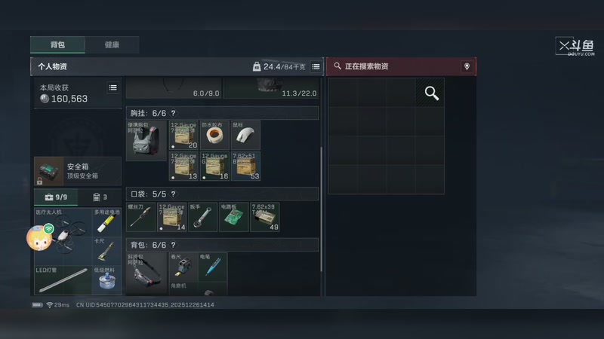Open the 9/9 safe box tab
The image size is (604, 339).
click(x=56, y=197)
